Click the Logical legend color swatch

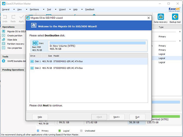(x=59, y=131)
